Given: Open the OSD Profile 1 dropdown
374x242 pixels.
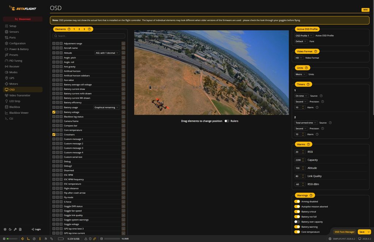Looking at the screenshot, I should click(x=304, y=36).
